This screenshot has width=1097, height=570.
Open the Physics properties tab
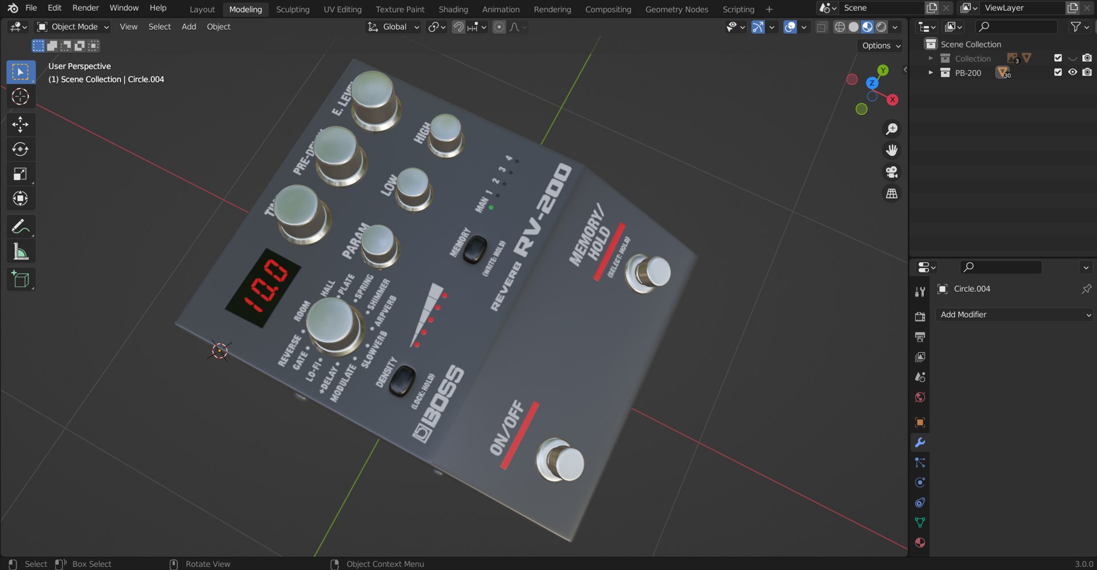coord(920,483)
